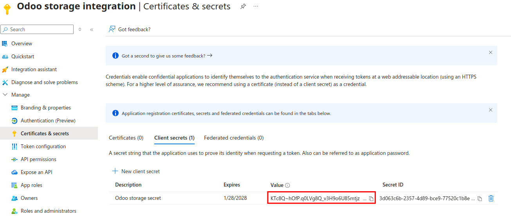This screenshot has height=219, width=511.
Task: Click the Overview icon in sidebar
Action: (5, 43)
